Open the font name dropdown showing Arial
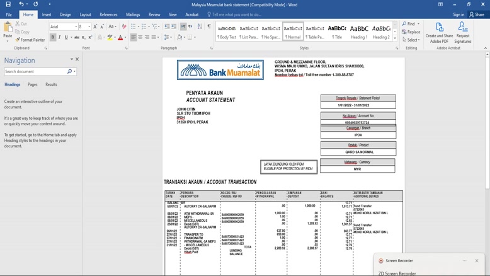 tap(63, 26)
